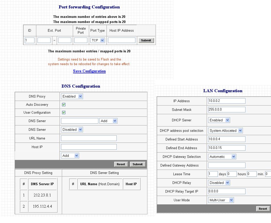271x223 pixels.
Task: Toggle the User Configuration checkbox
Action: [x=64, y=112]
